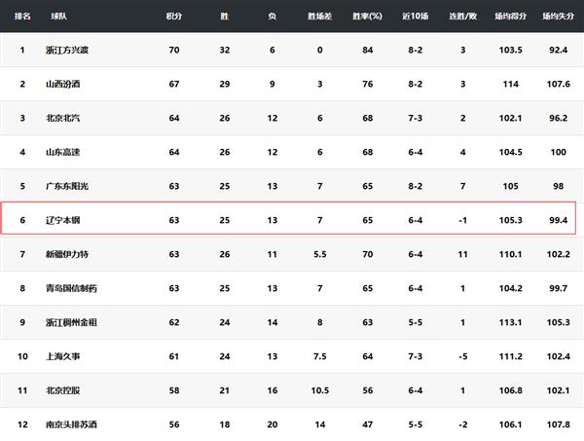Open the 广东东阳光 team page
584x441 pixels.
tap(65, 185)
